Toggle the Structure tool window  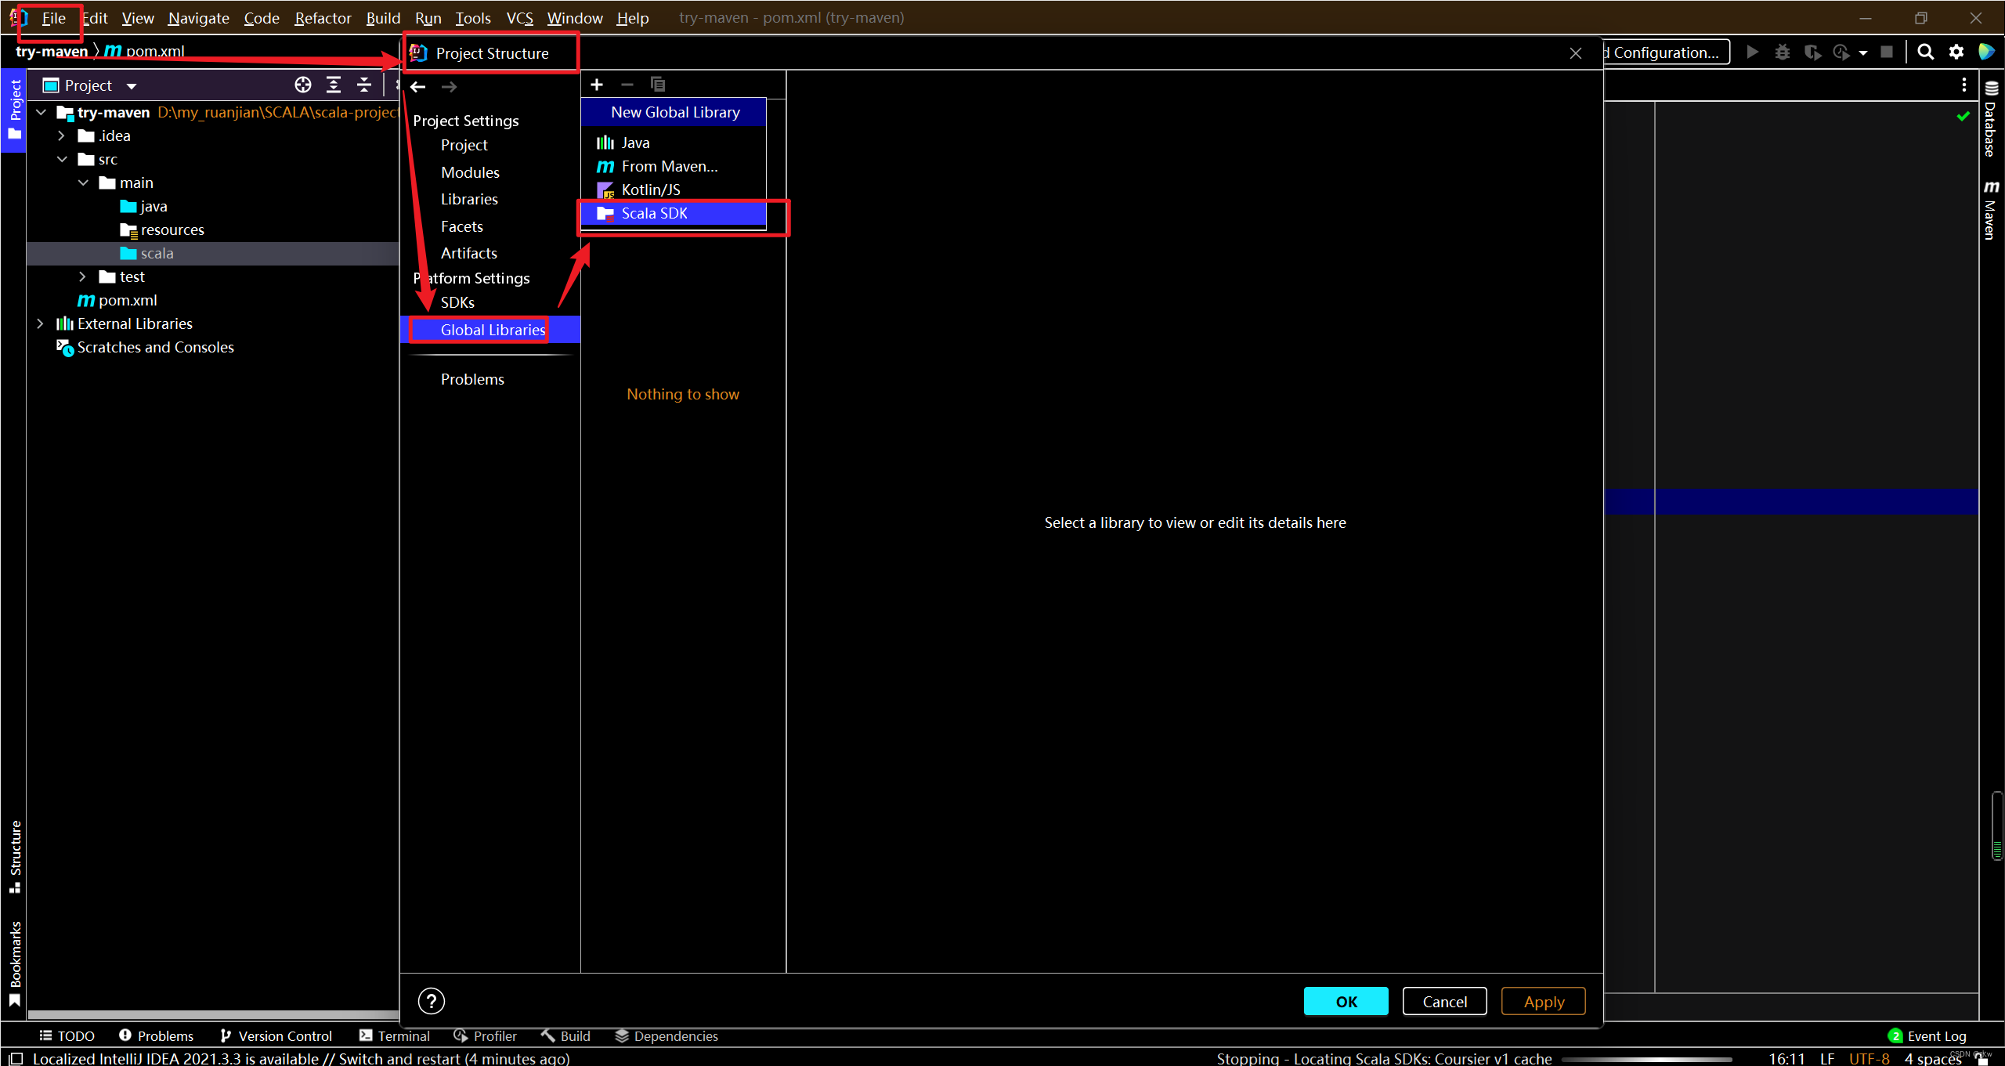[x=15, y=855]
